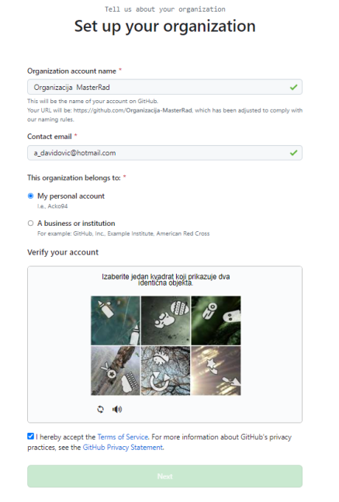Click the green Next button
The image size is (339, 502).
click(165, 476)
